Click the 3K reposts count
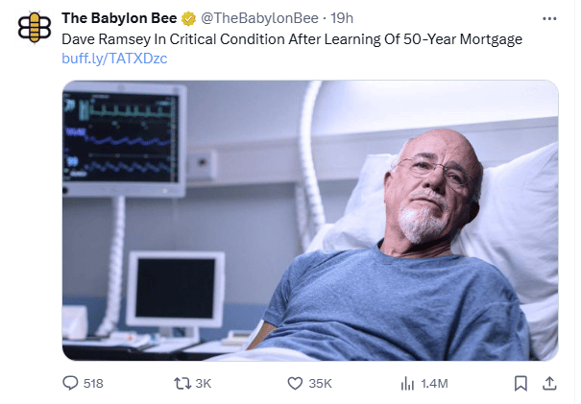This screenshot has width=581, height=404. (203, 383)
